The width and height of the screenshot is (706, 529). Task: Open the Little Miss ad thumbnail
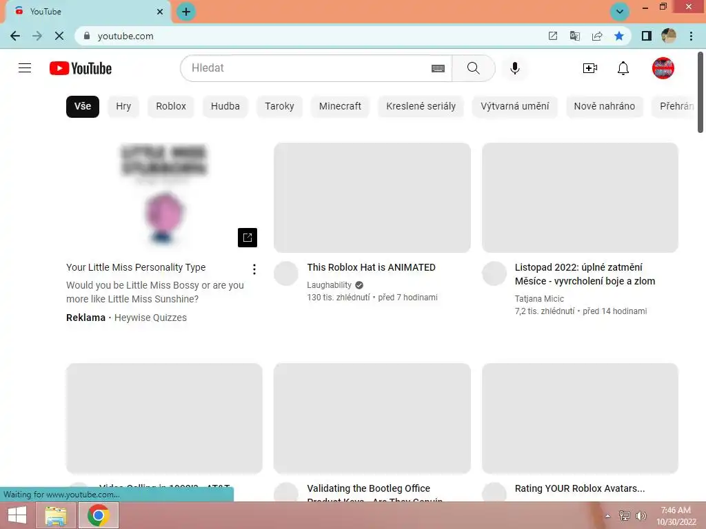click(164, 198)
